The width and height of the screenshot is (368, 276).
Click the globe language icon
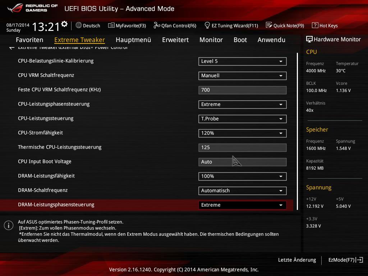coord(79,25)
